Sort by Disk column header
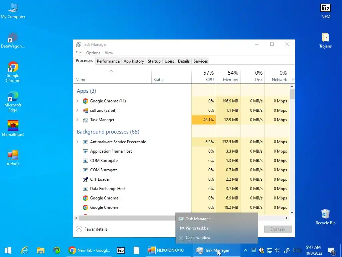 click(252, 76)
